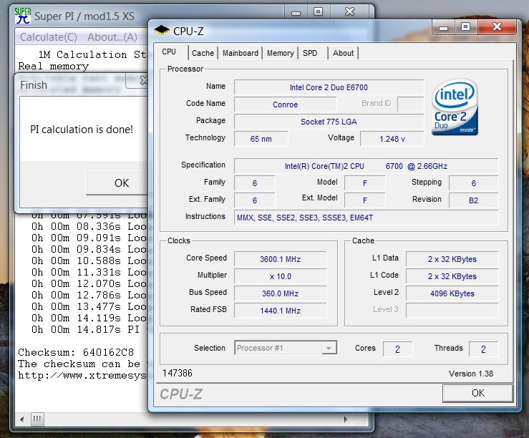Open the About...(A) menu in Super PI
The width and height of the screenshot is (529, 438).
pyautogui.click(x=112, y=36)
